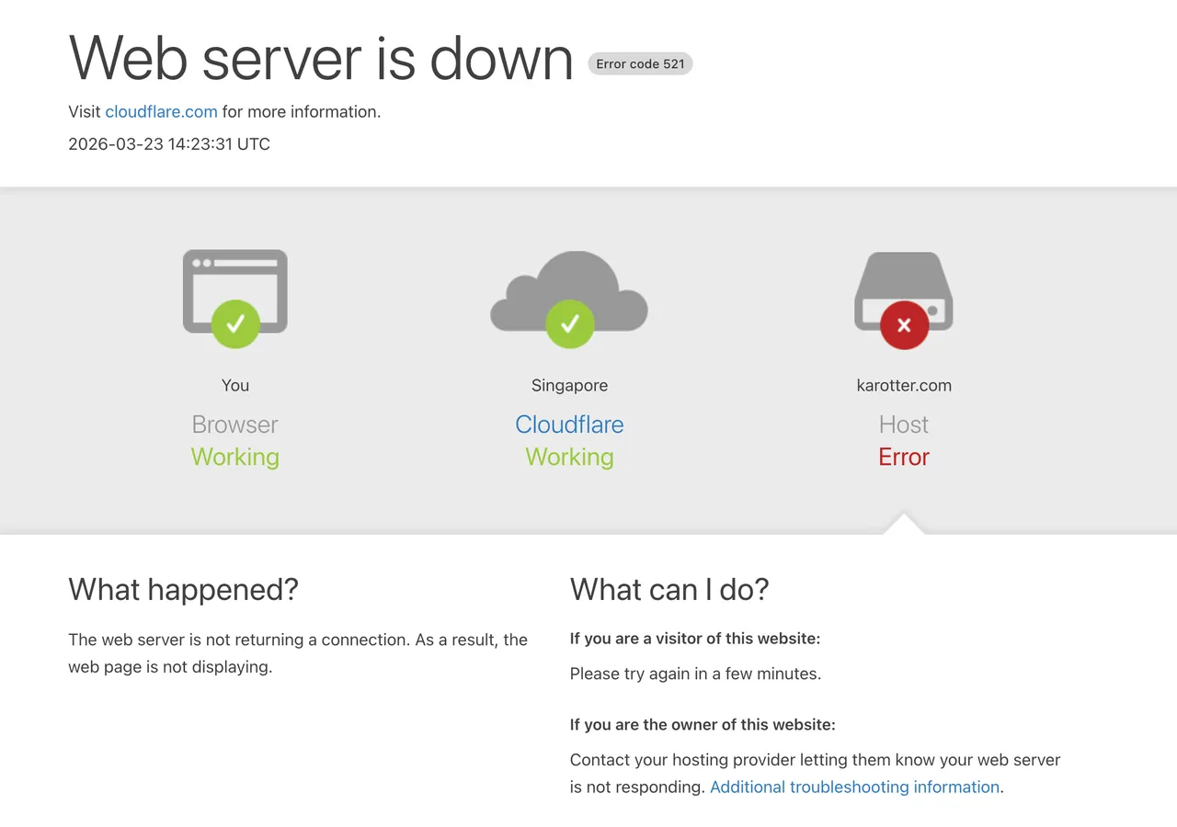Click the Working status under Cloudflare

(569, 457)
